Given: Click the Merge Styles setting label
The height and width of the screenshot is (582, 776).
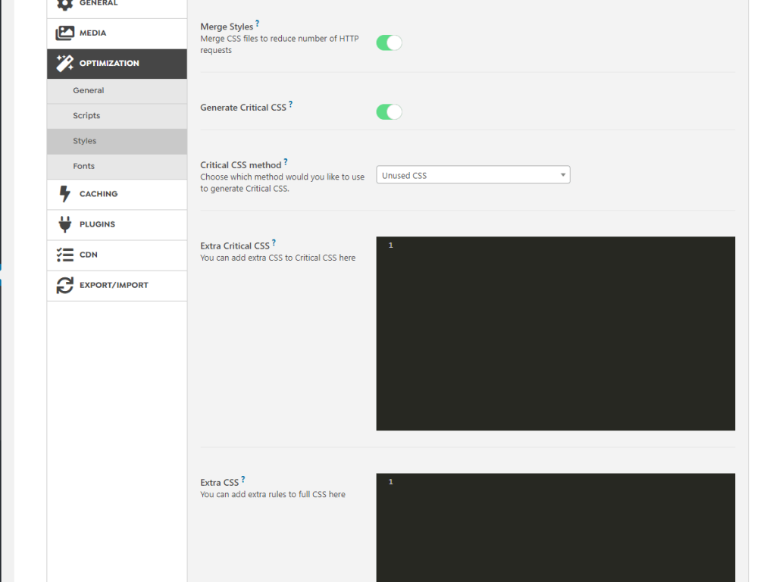Looking at the screenshot, I should (227, 27).
